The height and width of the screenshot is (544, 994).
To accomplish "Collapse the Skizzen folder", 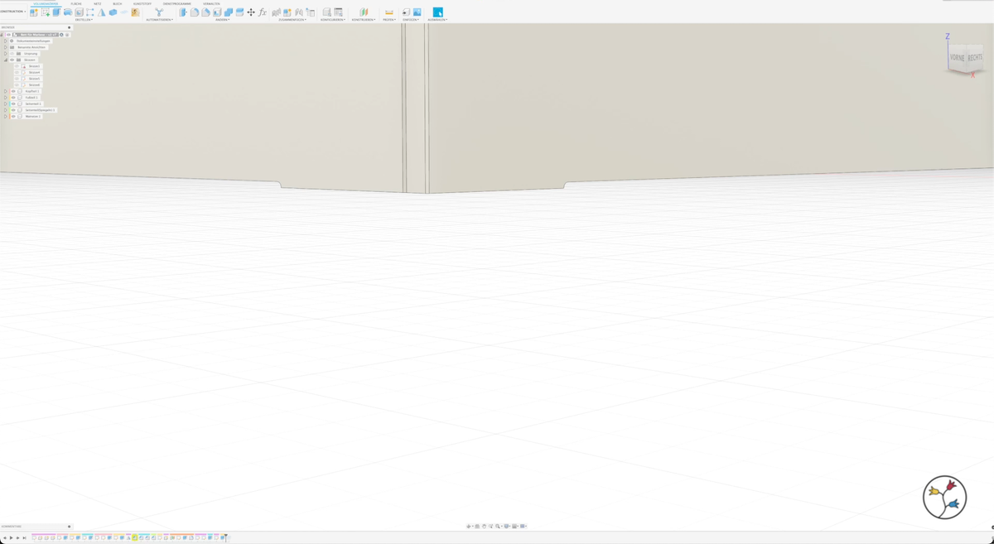I will tap(5, 60).
